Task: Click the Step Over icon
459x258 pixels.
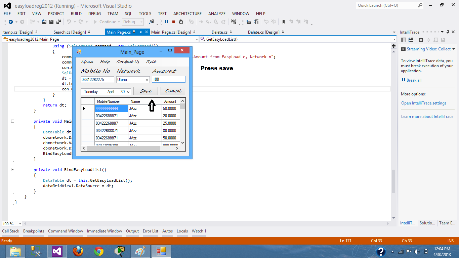Action: point(216,22)
